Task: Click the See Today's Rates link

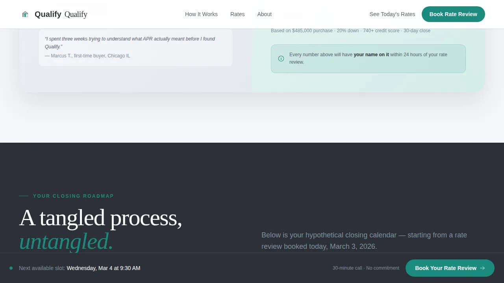Action: pyautogui.click(x=392, y=14)
